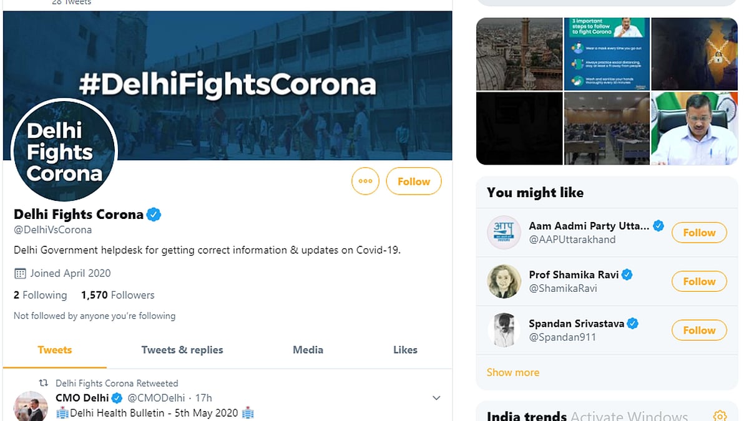The height and width of the screenshot is (421, 749).
Task: Open the three-dots more options button
Action: tap(365, 181)
